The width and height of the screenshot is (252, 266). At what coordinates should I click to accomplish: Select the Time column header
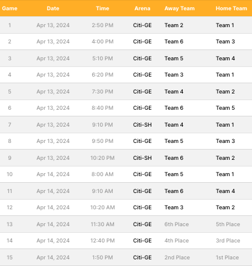pyautogui.click(x=102, y=8)
